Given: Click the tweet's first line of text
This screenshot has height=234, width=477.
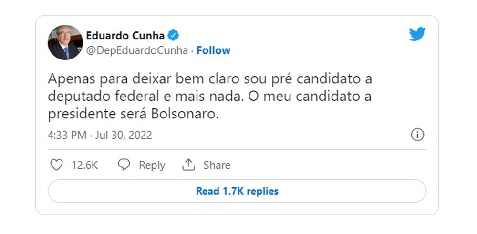Looking at the screenshot, I should point(209,78).
